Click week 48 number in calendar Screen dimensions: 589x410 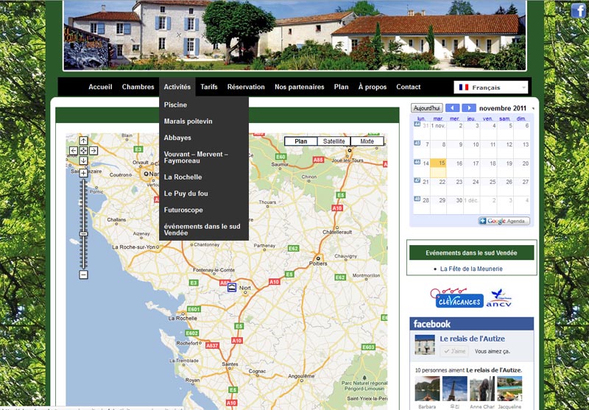[417, 199]
